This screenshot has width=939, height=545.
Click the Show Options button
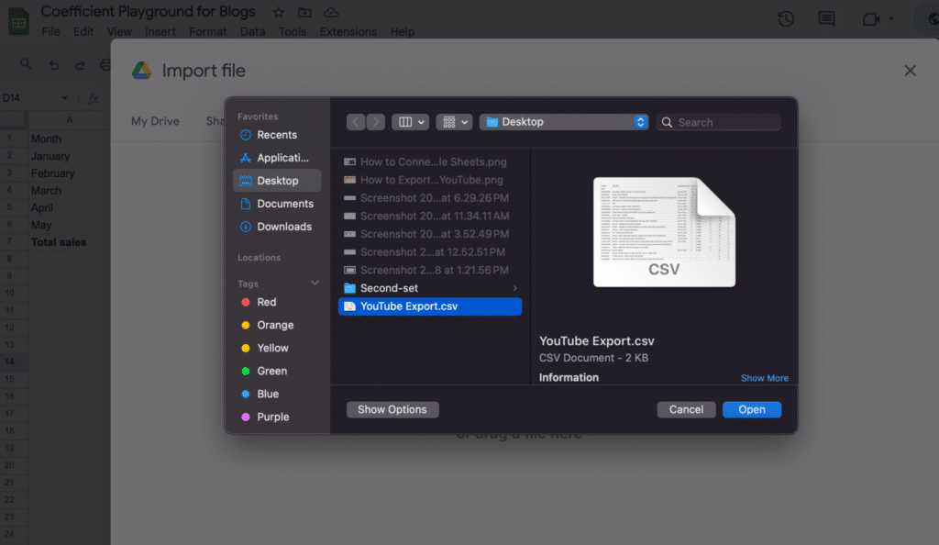click(392, 409)
